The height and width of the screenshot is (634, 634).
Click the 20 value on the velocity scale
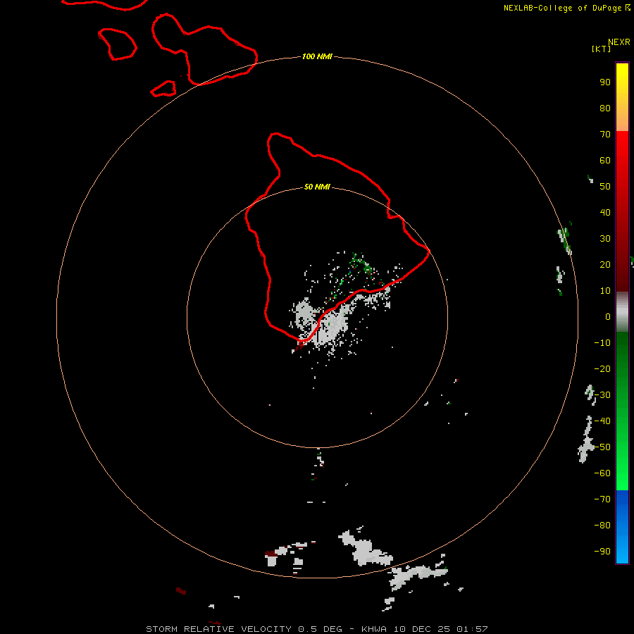point(605,264)
